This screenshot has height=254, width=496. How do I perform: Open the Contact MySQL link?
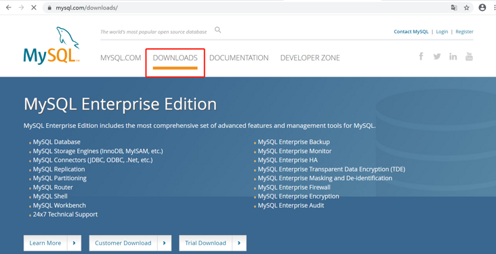(x=411, y=32)
